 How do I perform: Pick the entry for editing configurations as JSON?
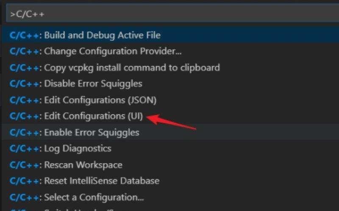pos(170,100)
